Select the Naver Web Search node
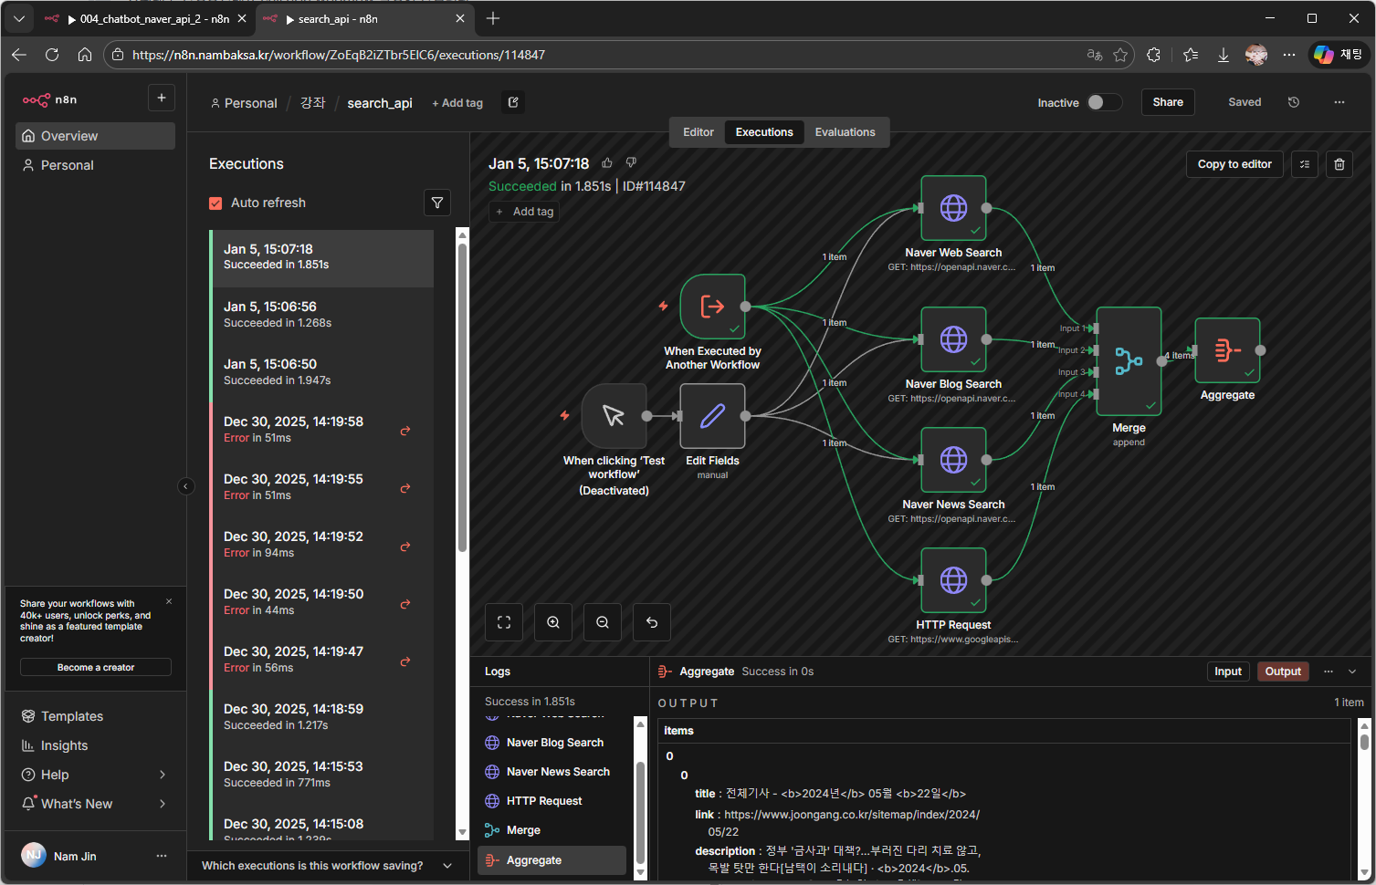The height and width of the screenshot is (885, 1376). pos(953,208)
